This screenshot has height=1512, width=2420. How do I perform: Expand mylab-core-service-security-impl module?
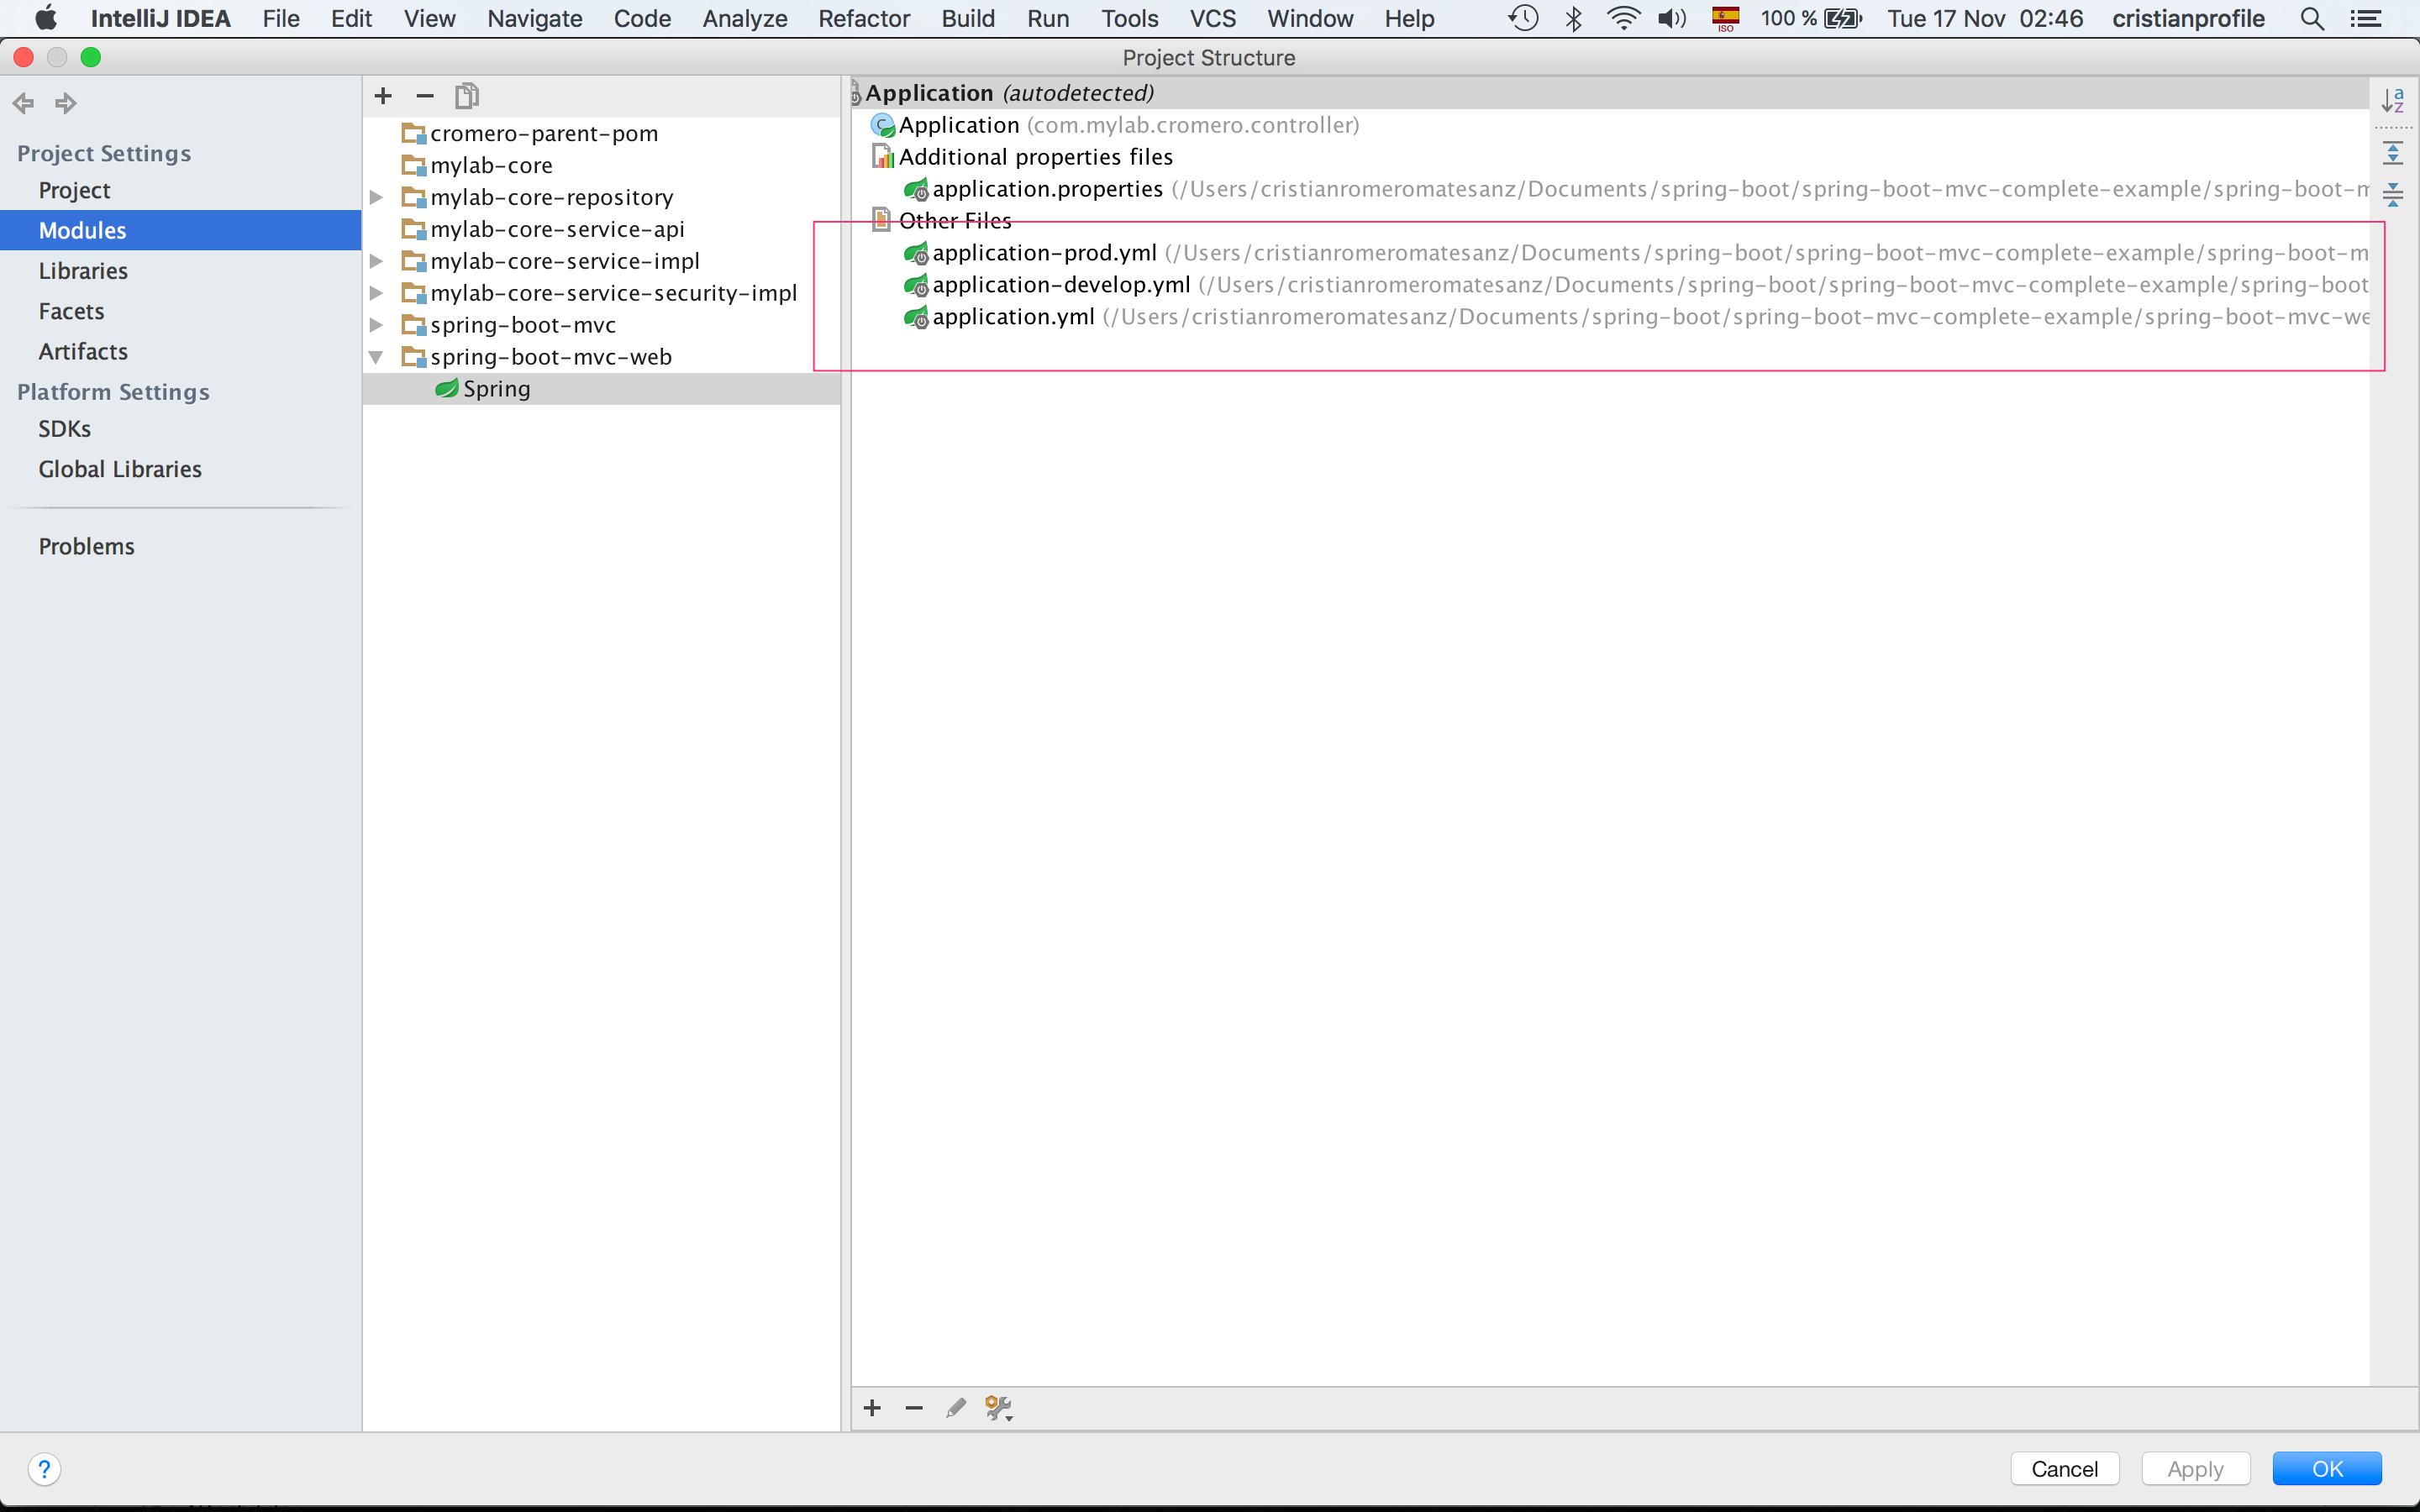pyautogui.click(x=376, y=293)
